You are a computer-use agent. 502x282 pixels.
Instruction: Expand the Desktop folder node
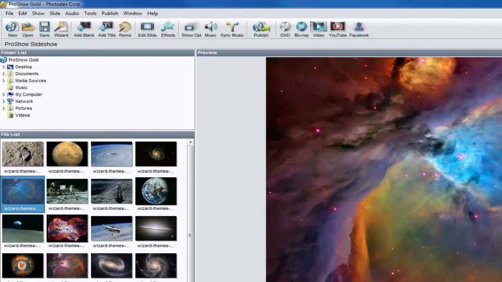(x=4, y=67)
